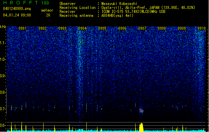Click the 0903 time marker
This screenshot has height=132, width=209.
point(62,28)
